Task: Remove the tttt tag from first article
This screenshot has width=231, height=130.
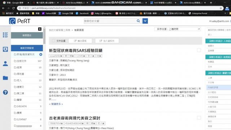Action: tap(100, 56)
